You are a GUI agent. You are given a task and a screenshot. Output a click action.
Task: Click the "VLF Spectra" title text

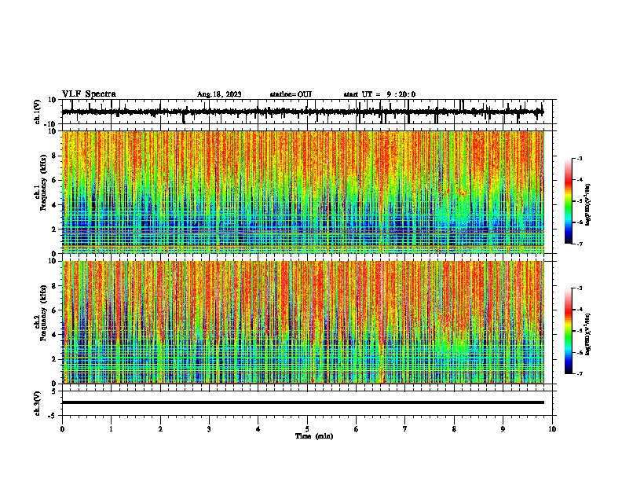[x=89, y=94]
